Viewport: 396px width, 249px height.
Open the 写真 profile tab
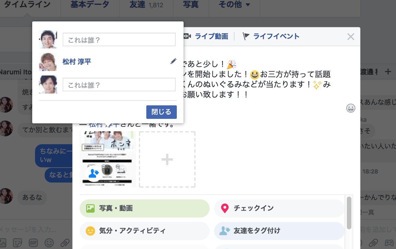pos(191,5)
